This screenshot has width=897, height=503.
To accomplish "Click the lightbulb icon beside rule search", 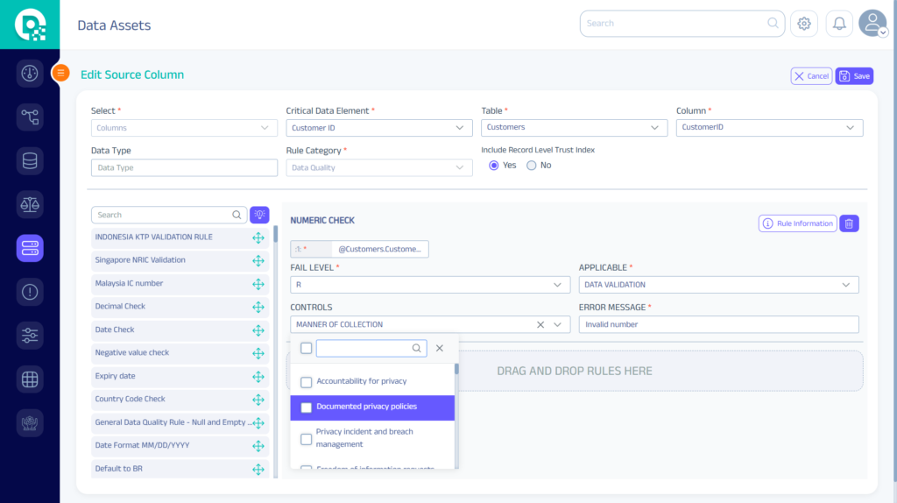I will pyautogui.click(x=259, y=215).
